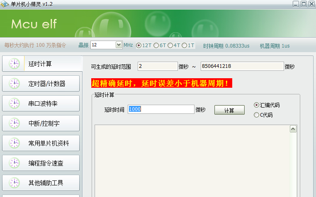Open 常用单片机资料 section
The height and width of the screenshot is (197, 316).
tap(41, 143)
